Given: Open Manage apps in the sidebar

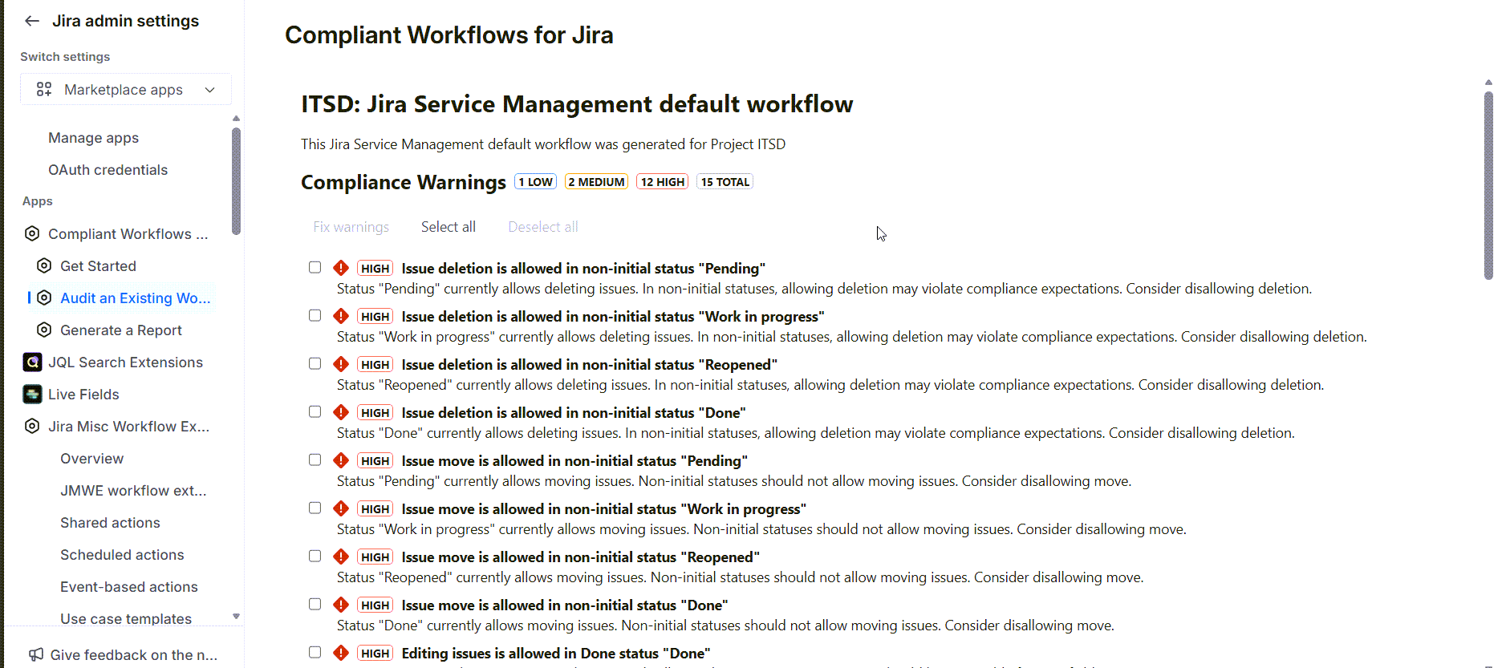Looking at the screenshot, I should (x=93, y=138).
